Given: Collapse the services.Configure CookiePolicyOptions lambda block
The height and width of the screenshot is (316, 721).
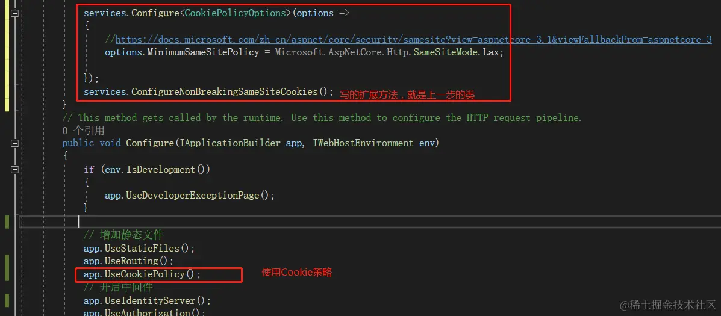Looking at the screenshot, I should pos(15,14).
